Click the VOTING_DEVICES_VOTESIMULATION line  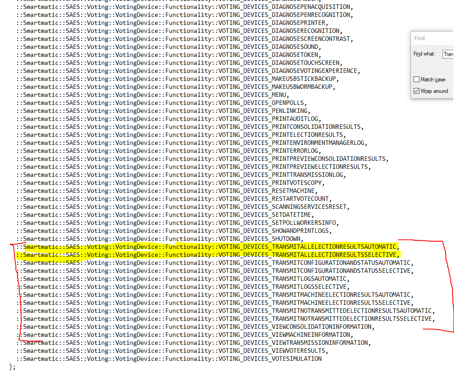coord(169,359)
